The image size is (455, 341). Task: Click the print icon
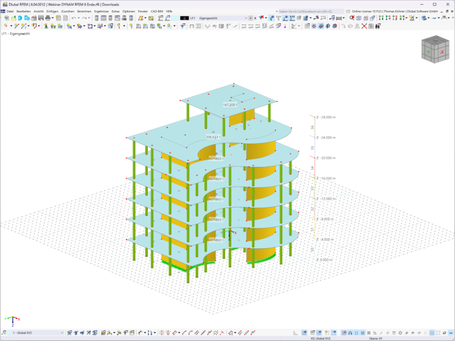[x=48, y=18]
